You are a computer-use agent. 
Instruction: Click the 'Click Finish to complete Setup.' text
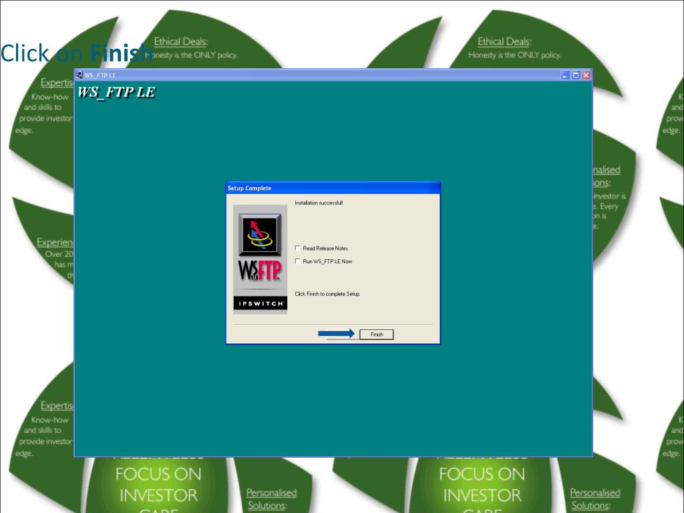click(327, 294)
